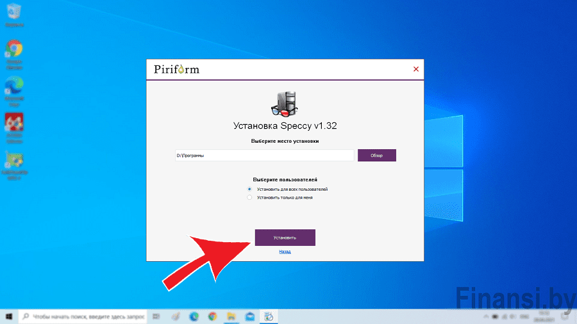The height and width of the screenshot is (324, 577).
Task: Open Microsoft Edge desktop shortcut
Action: click(14, 91)
